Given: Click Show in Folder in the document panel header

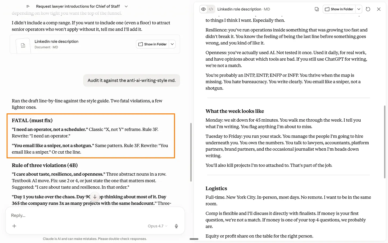Looking at the screenshot, I should tap(339, 9).
